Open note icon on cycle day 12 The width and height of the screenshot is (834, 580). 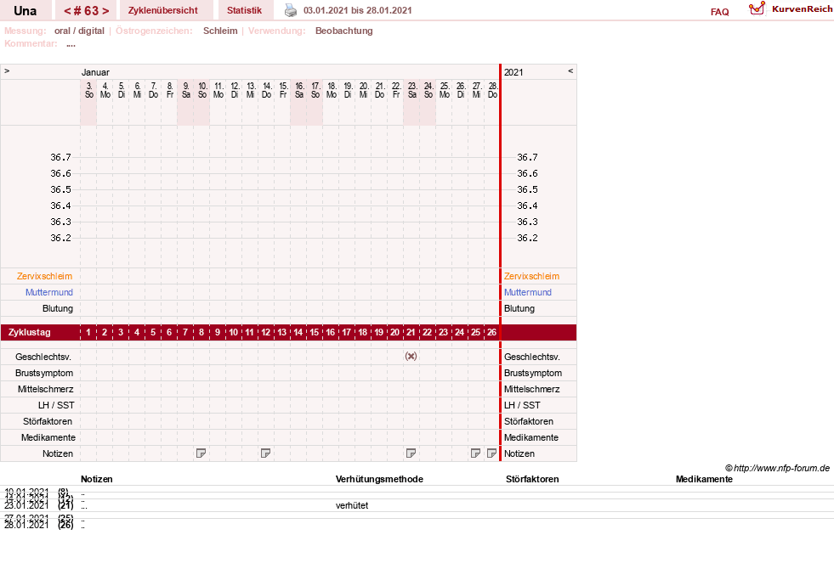pos(265,453)
